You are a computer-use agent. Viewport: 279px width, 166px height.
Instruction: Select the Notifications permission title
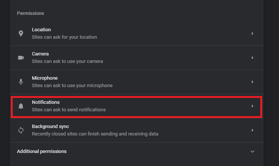pos(46,102)
